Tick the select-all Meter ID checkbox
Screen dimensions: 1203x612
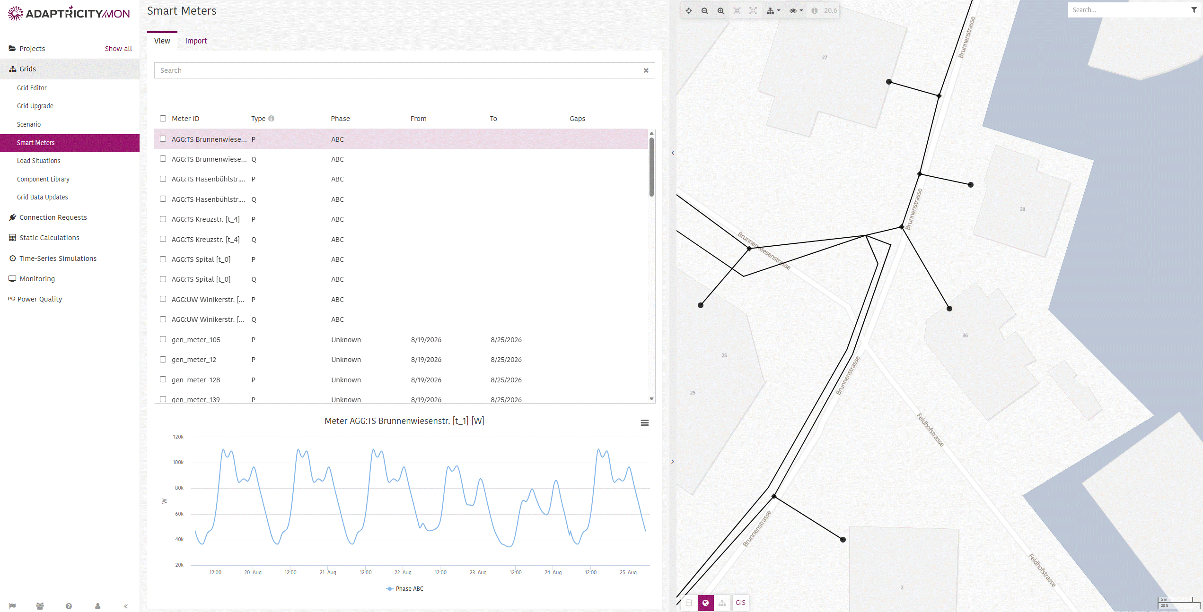tap(163, 119)
